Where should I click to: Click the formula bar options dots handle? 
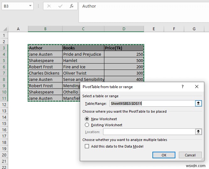tap(38, 6)
